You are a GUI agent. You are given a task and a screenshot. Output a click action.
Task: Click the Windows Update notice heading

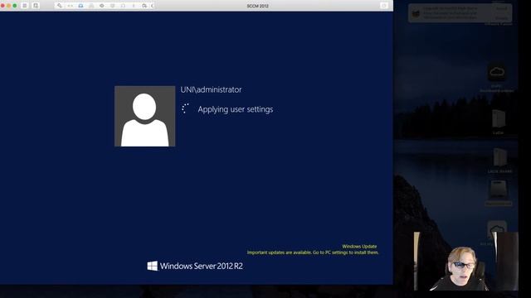click(x=359, y=247)
